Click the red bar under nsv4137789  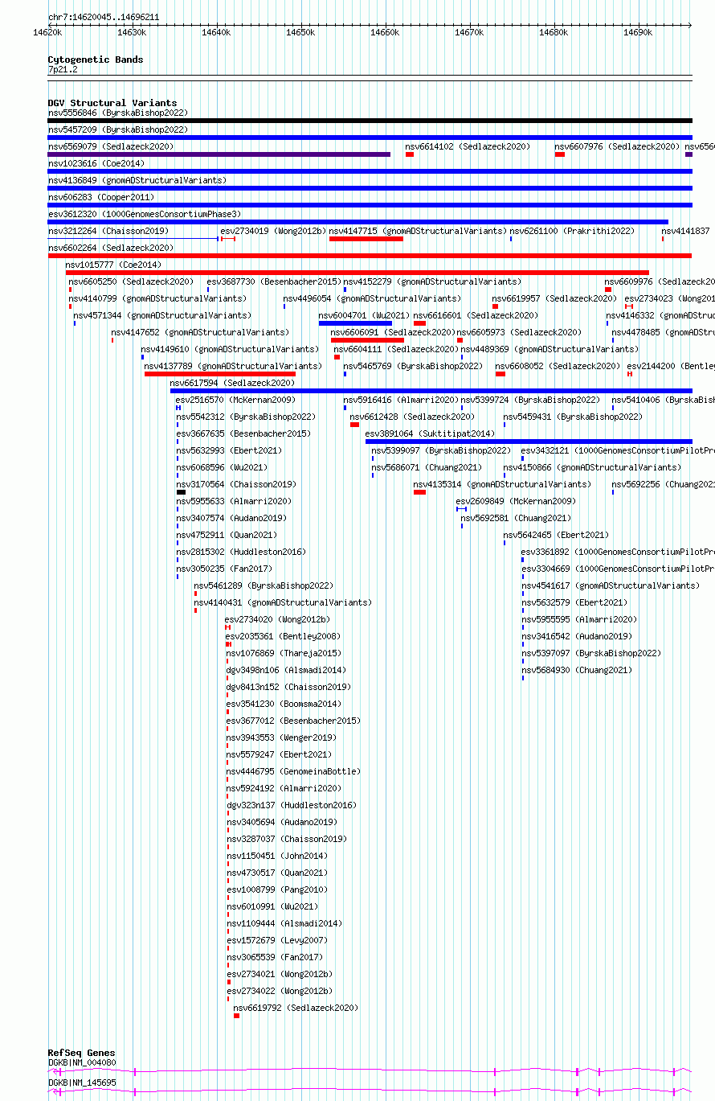[x=220, y=374]
